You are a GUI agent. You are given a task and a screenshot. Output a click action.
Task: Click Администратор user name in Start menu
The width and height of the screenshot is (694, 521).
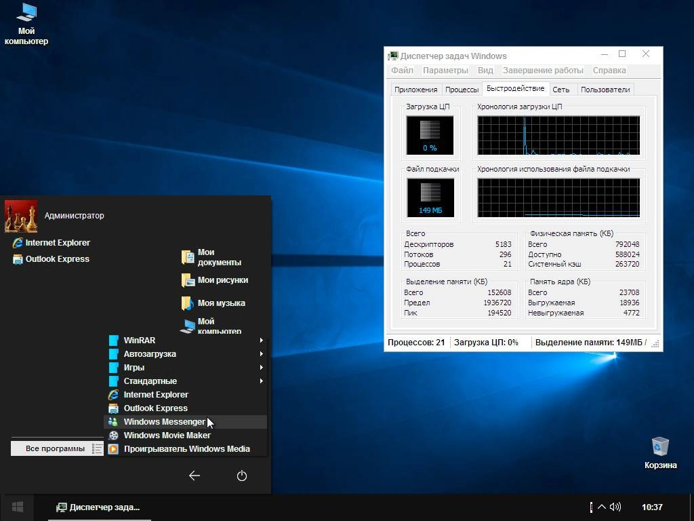(75, 216)
